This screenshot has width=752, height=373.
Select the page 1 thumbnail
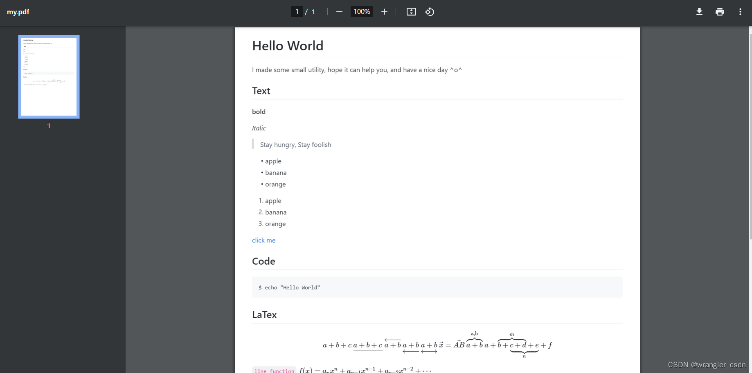[49, 77]
